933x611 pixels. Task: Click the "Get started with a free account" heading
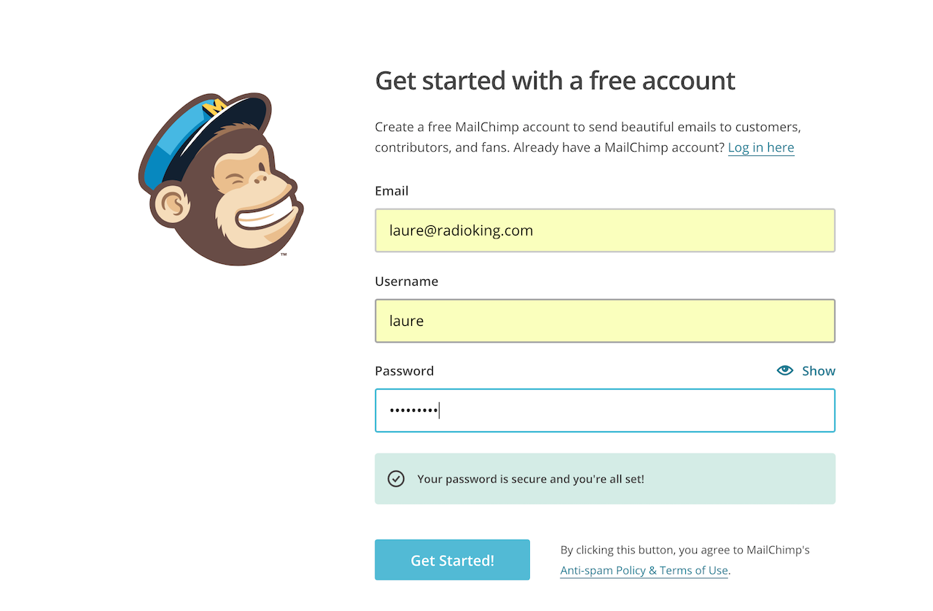(555, 81)
